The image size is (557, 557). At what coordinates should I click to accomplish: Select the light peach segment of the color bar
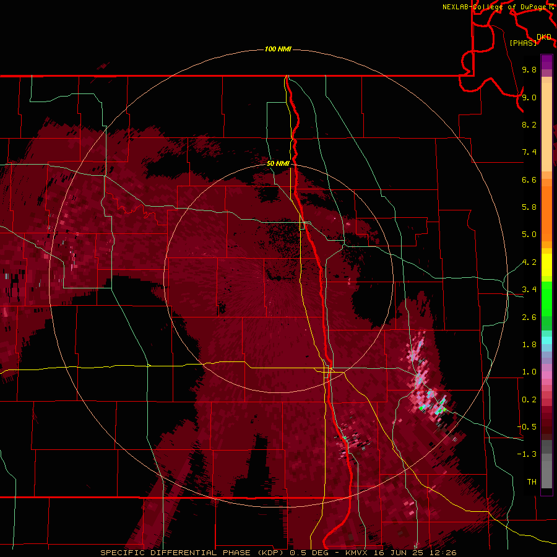(546, 128)
